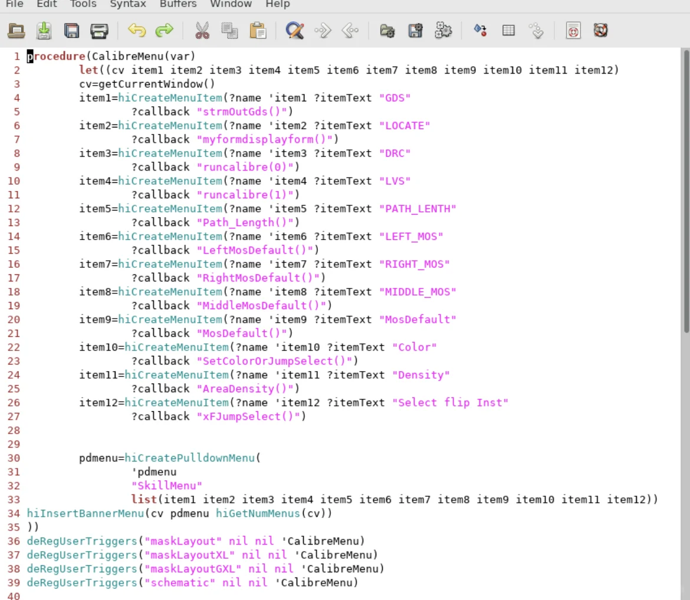Viewport: 690px width, 600px height.
Task: Copy selection using the copy icon
Action: point(229,31)
